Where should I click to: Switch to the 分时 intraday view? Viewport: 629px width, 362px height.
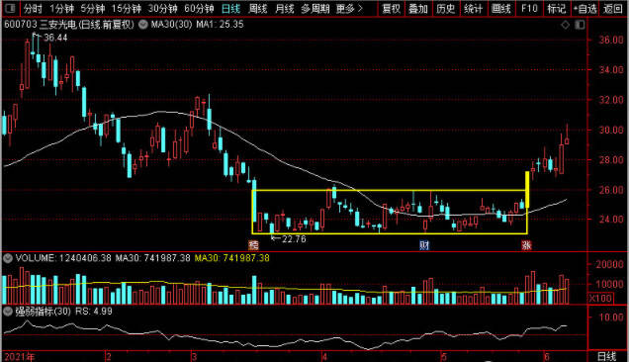(33, 9)
